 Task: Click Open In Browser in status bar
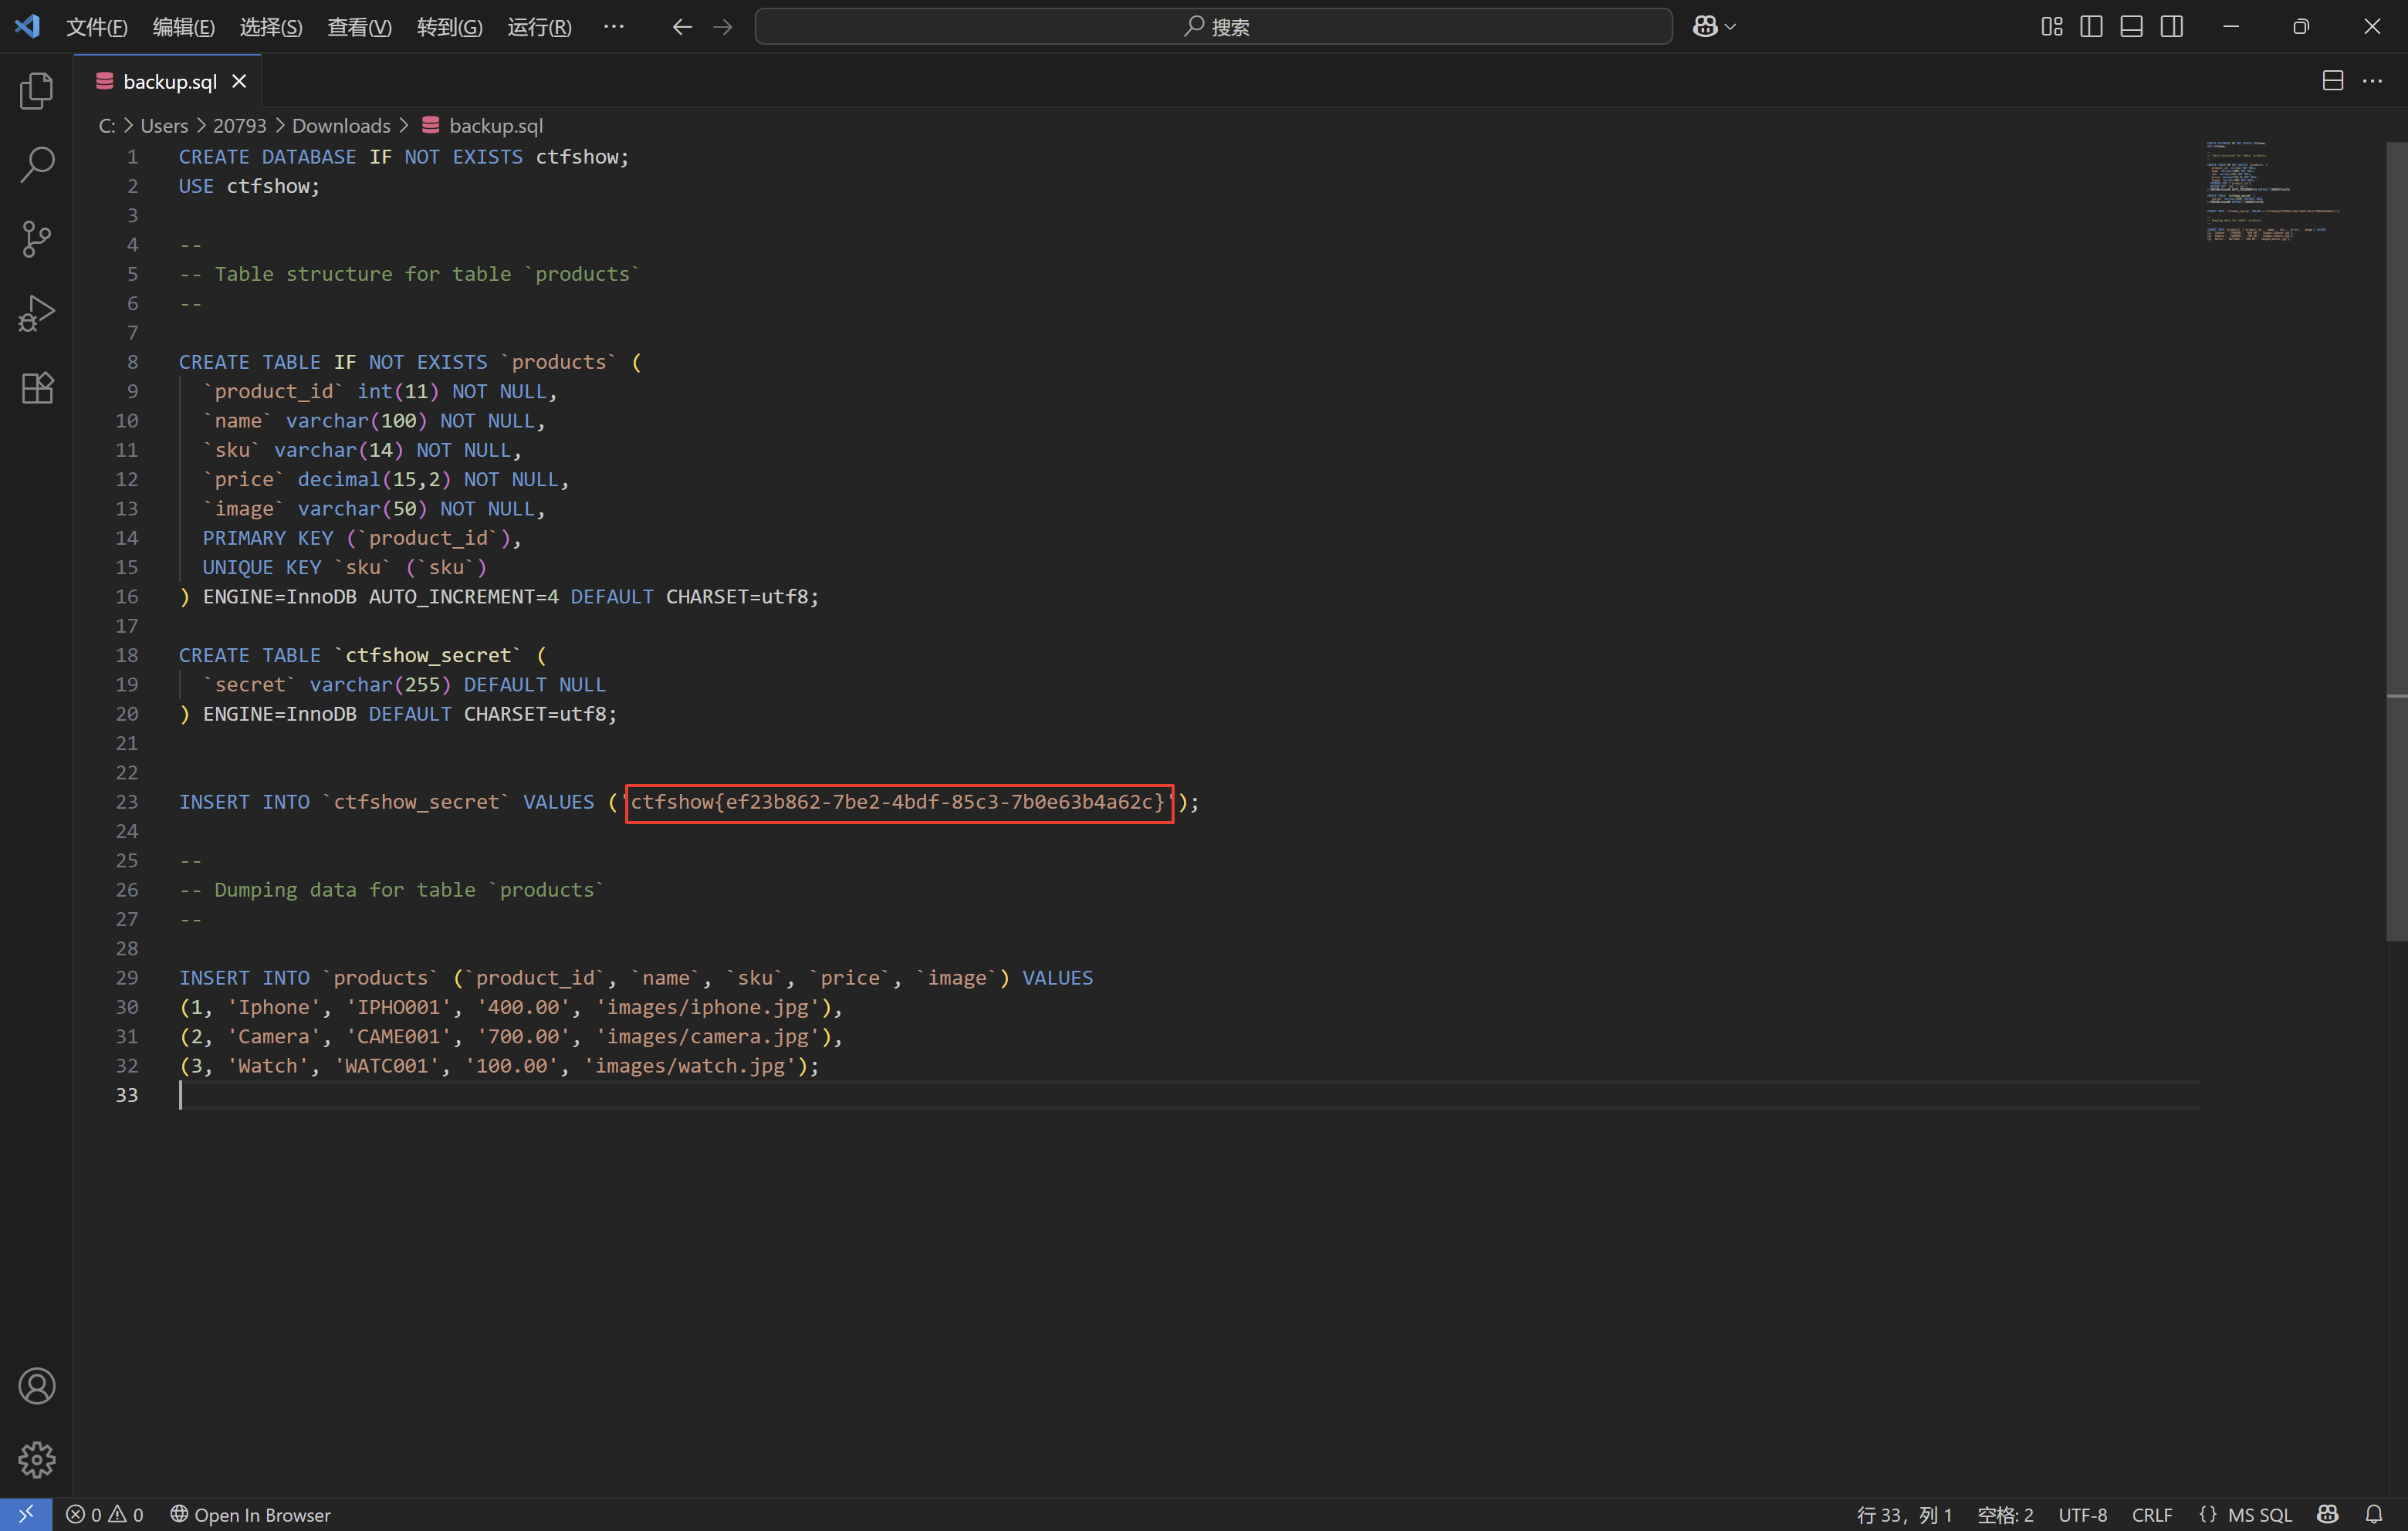tap(250, 1514)
